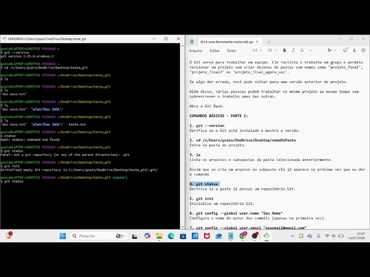Click the blue slanted-lines app taskbar icon
Image resolution: width=370 pixels, height=277 pixels.
195,236
